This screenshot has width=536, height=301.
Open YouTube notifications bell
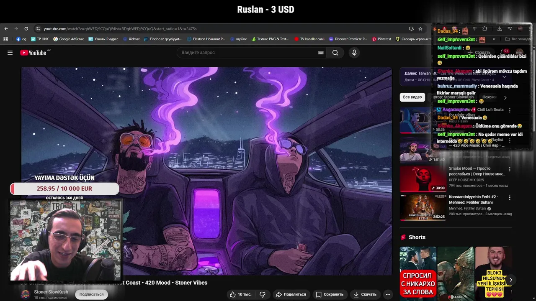(504, 53)
